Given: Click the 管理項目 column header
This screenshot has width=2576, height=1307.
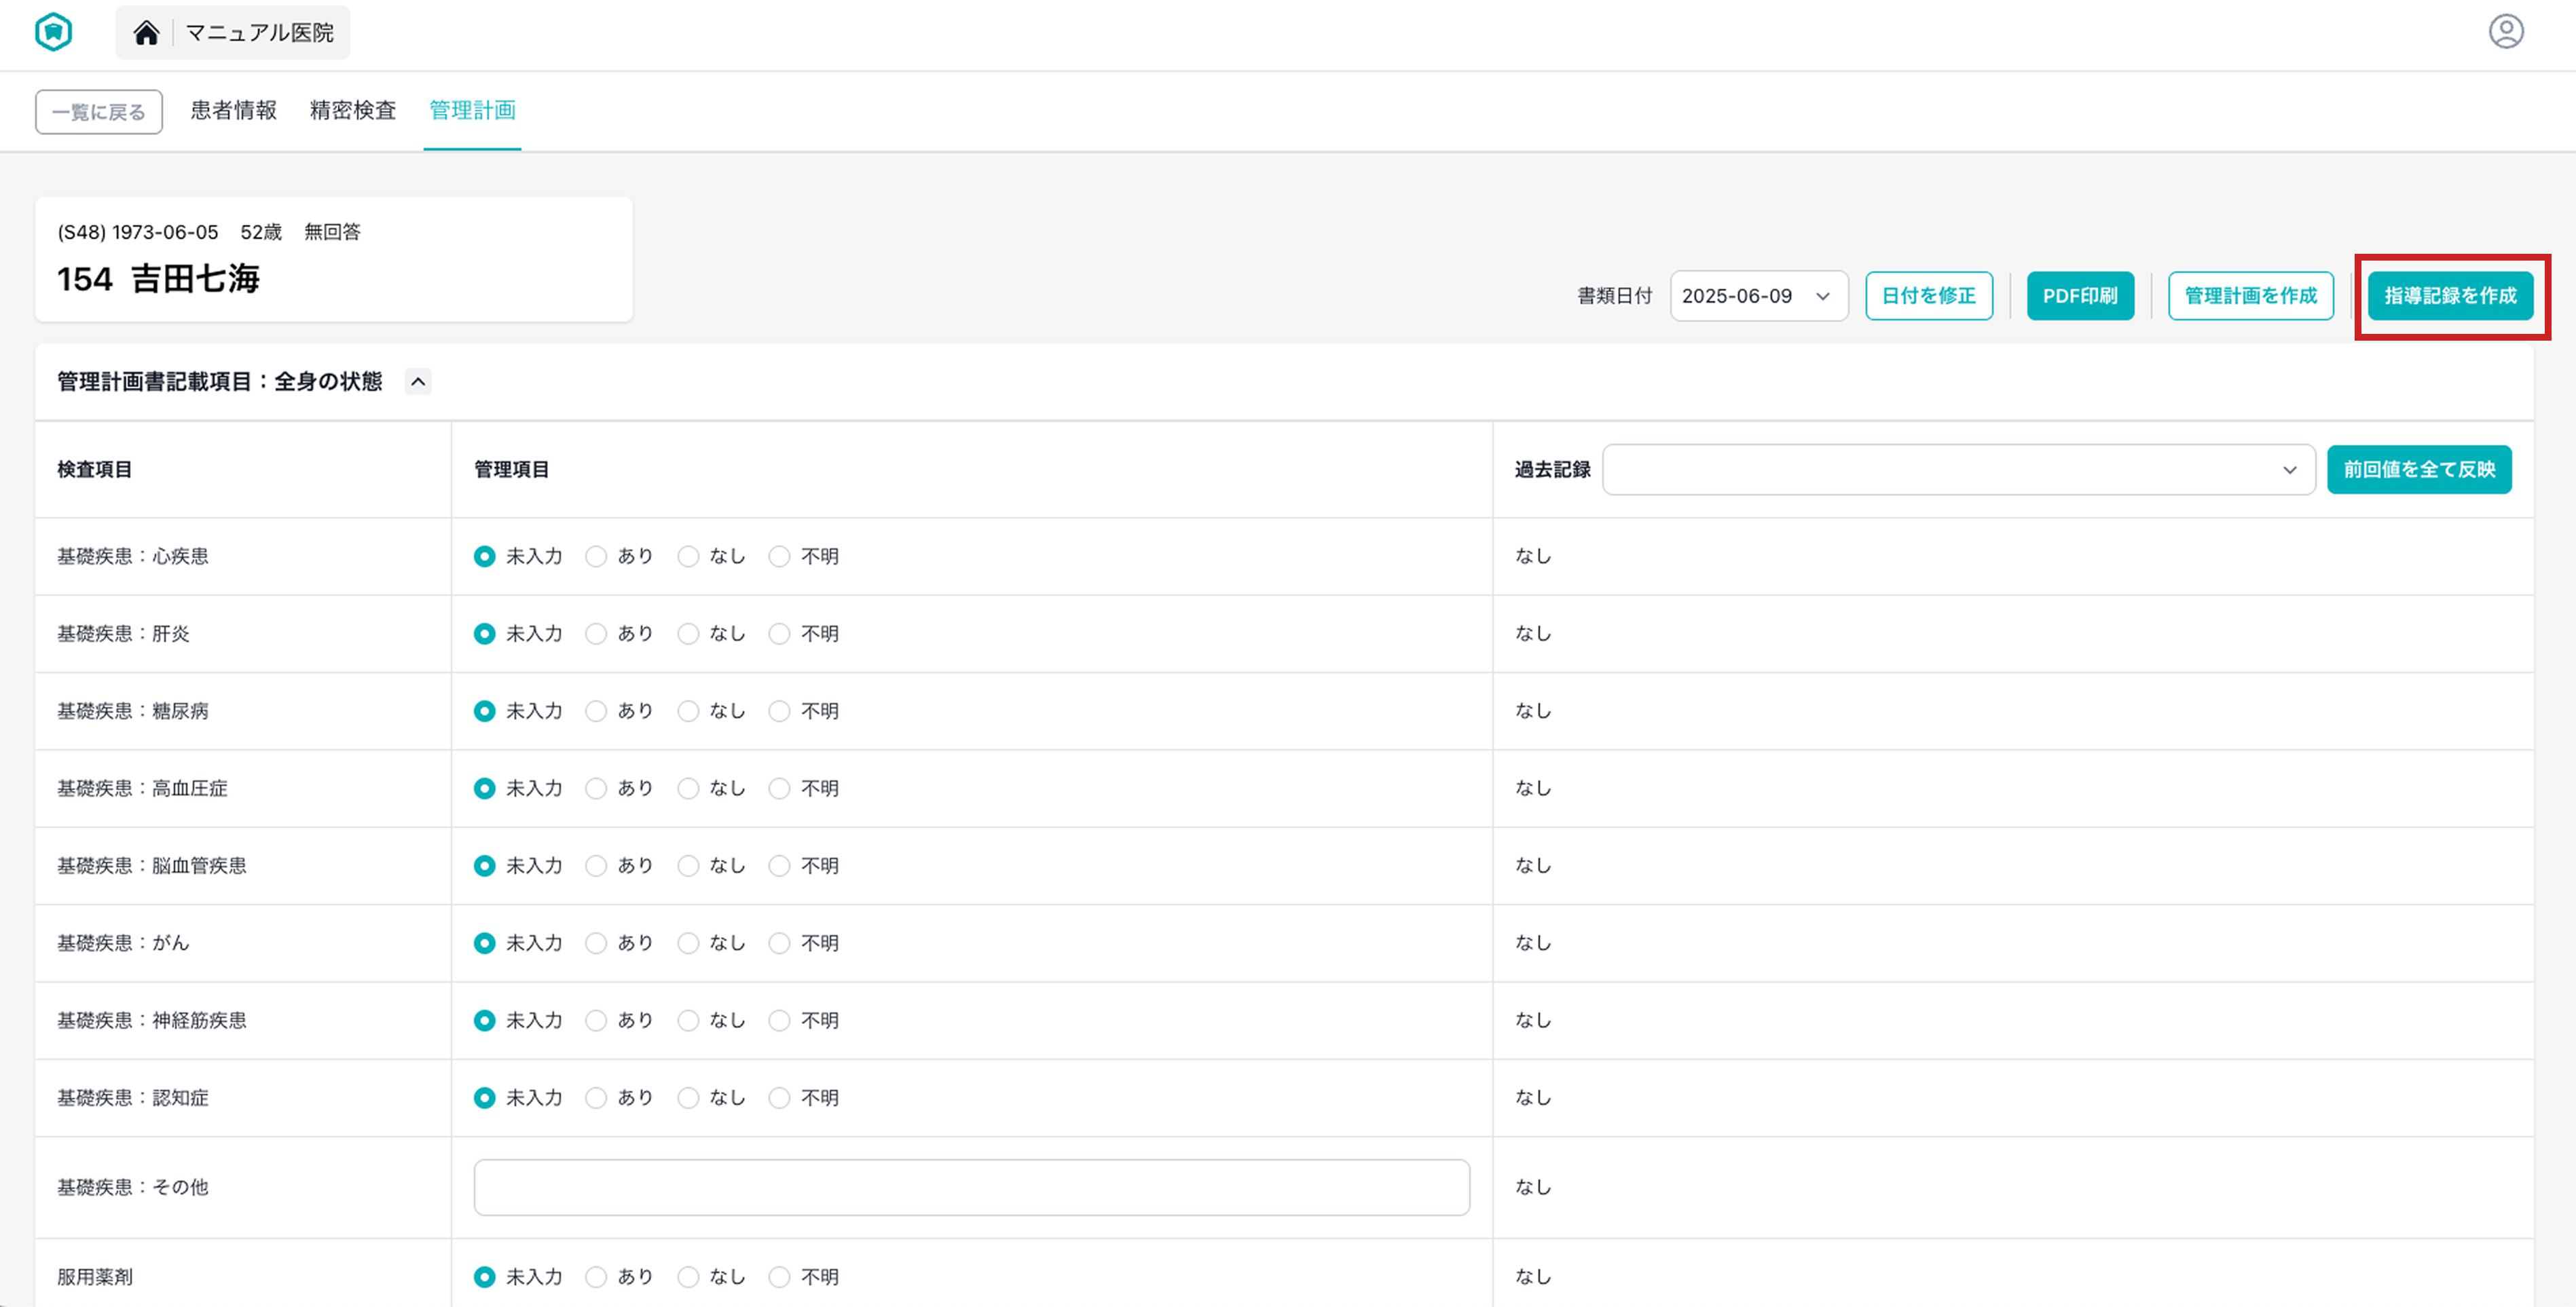Looking at the screenshot, I should 512,470.
